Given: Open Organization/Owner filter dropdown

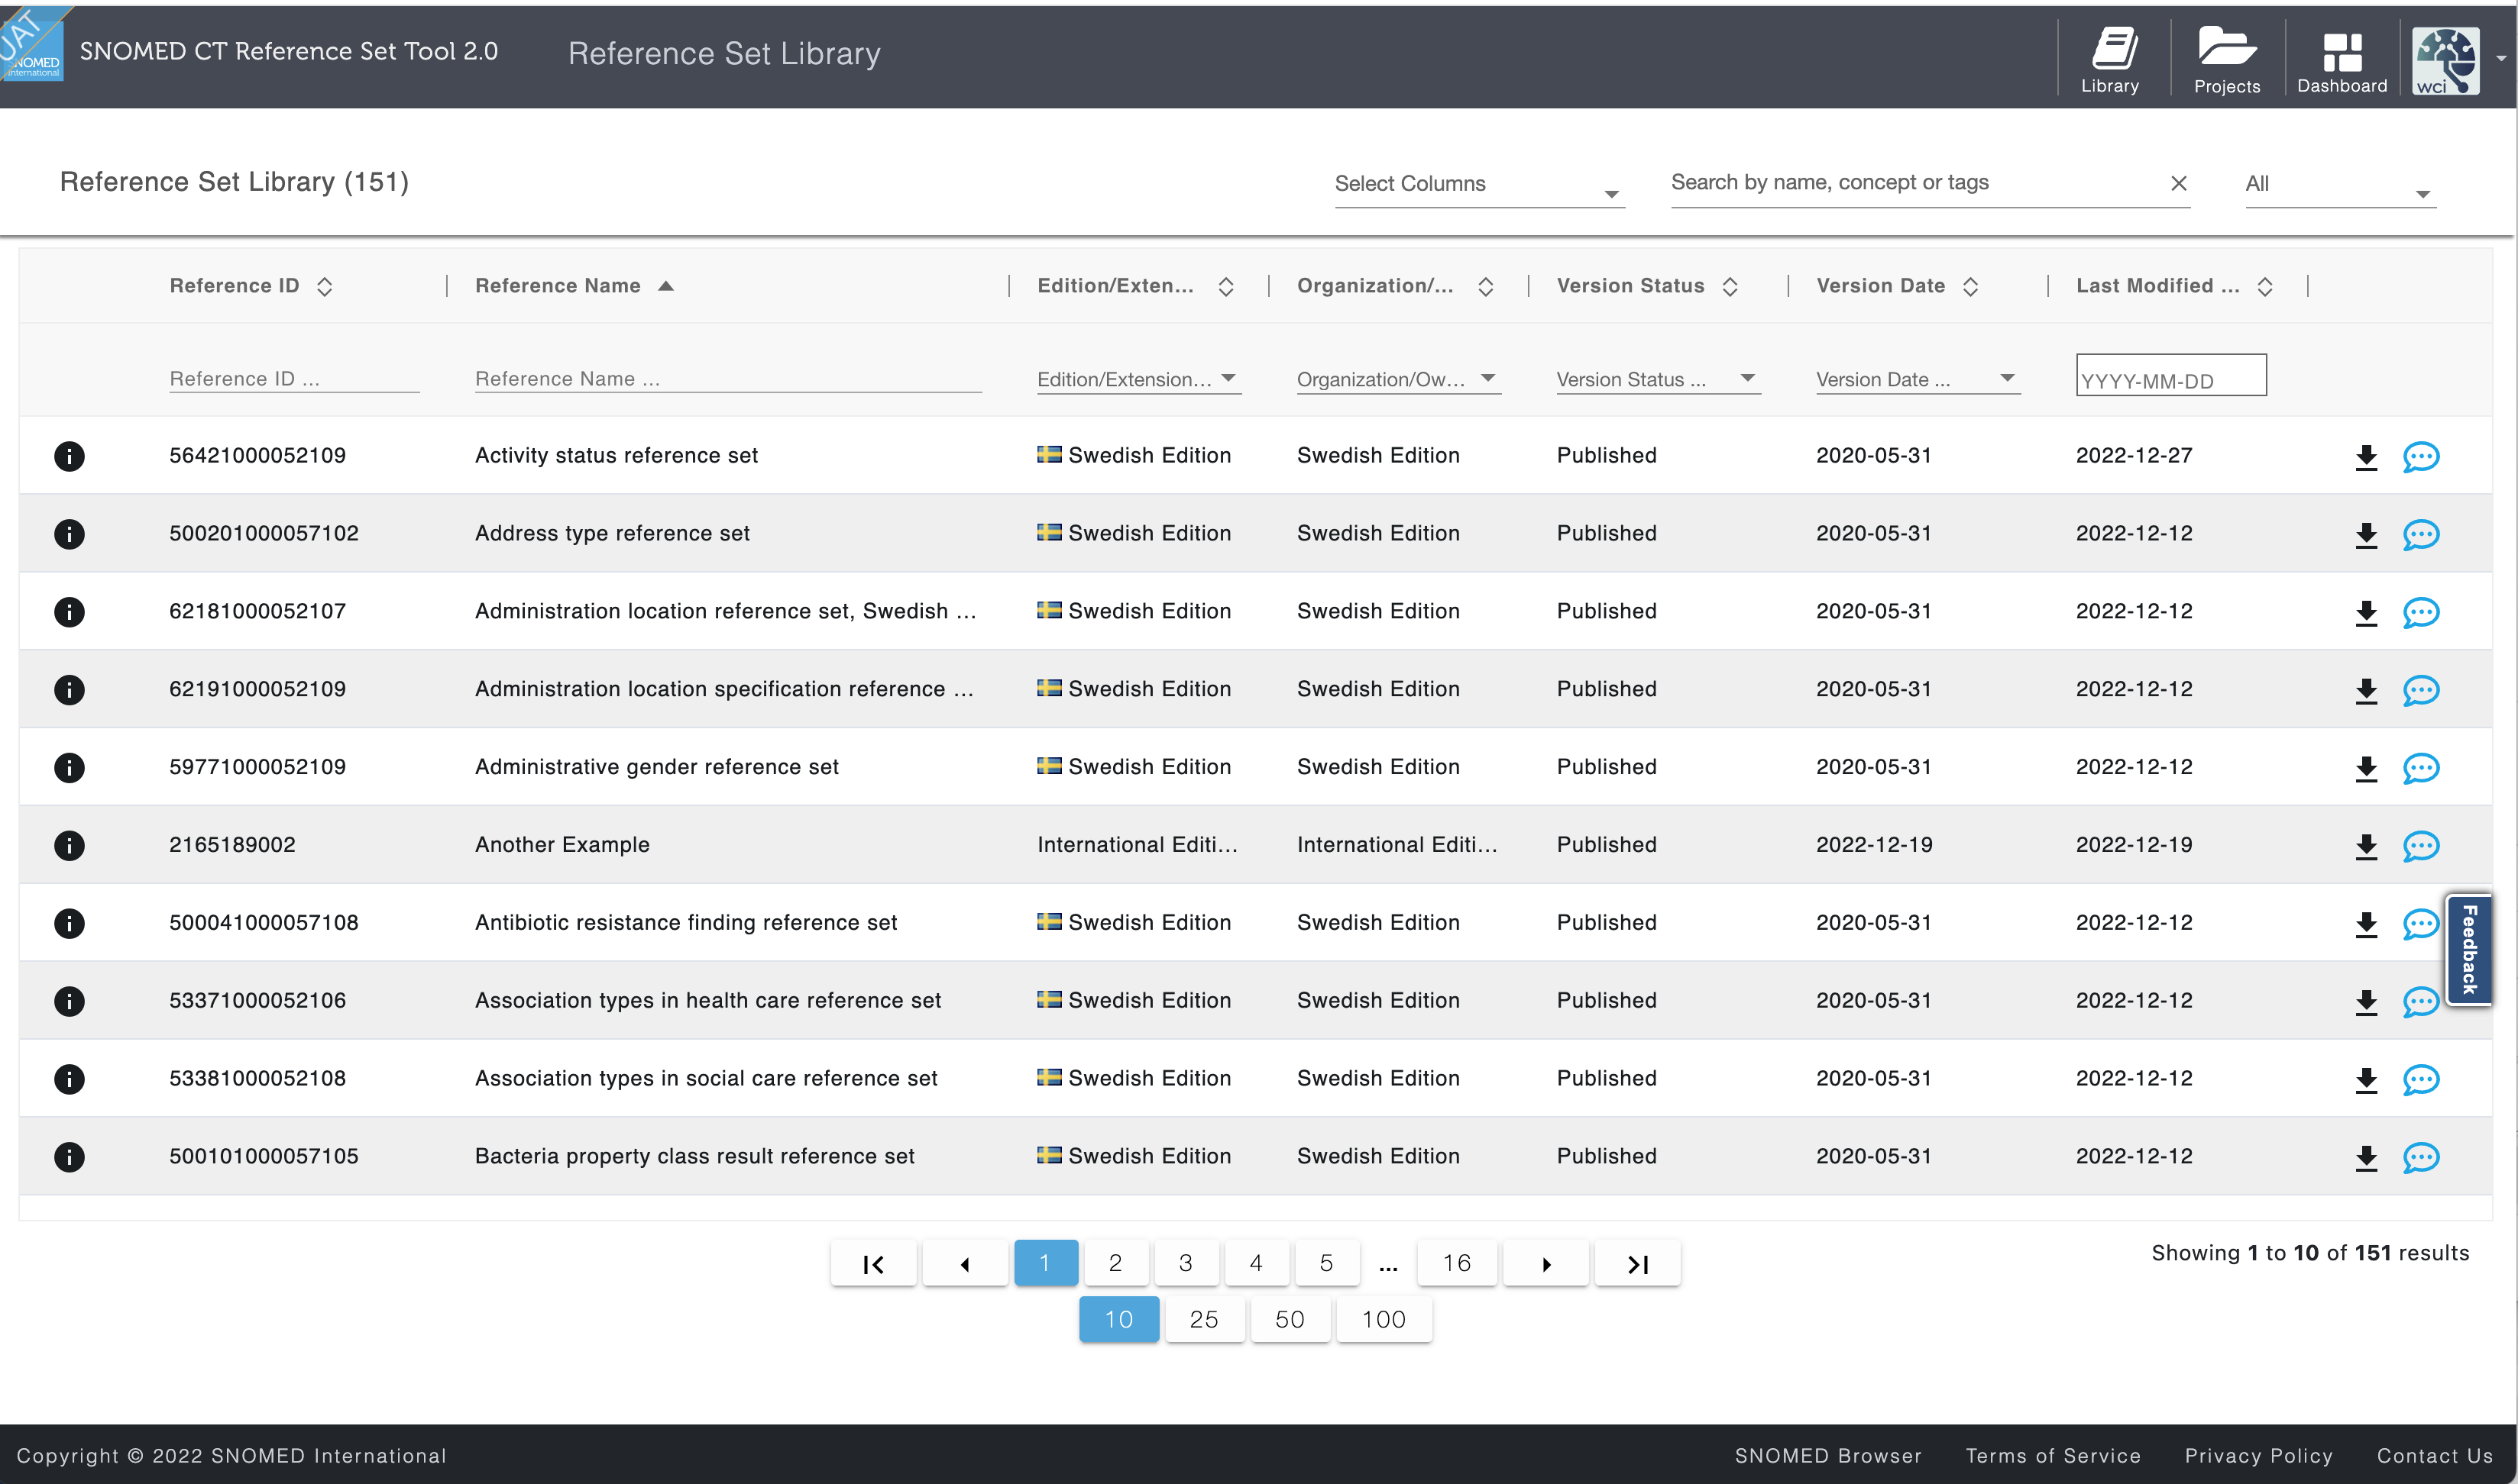Looking at the screenshot, I should point(1398,379).
